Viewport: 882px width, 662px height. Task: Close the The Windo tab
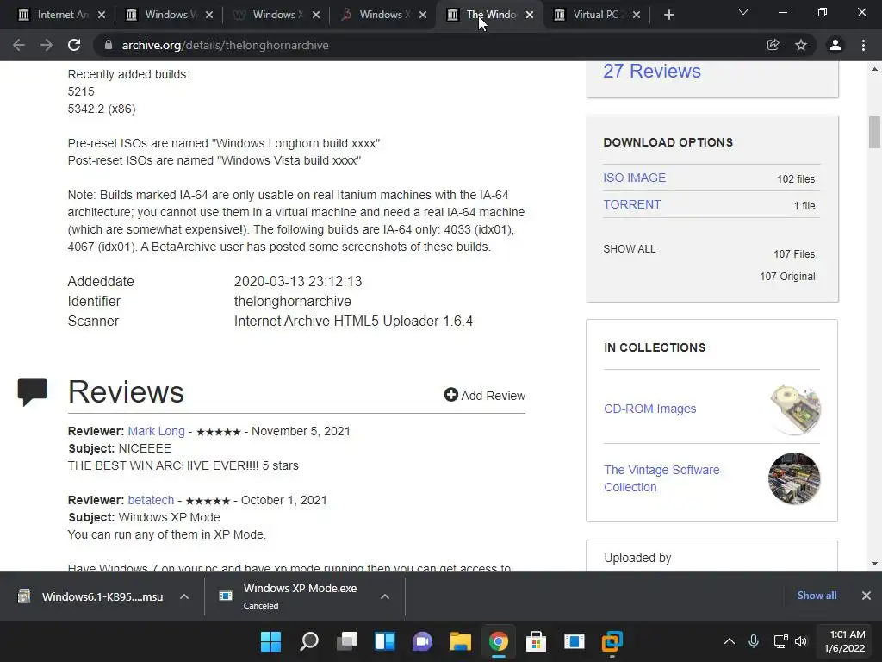click(530, 15)
